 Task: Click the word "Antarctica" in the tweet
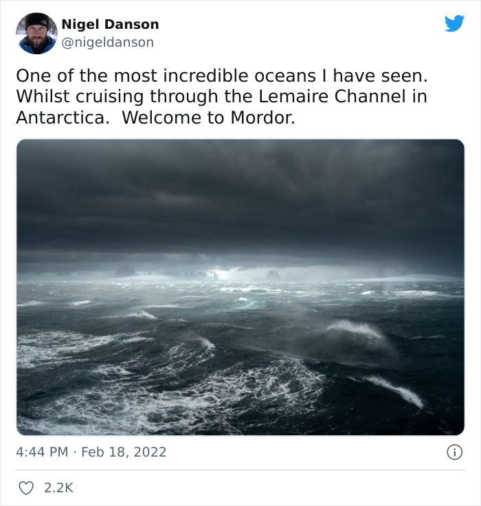(60, 117)
